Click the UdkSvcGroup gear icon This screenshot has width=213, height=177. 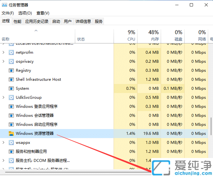coord(11,98)
